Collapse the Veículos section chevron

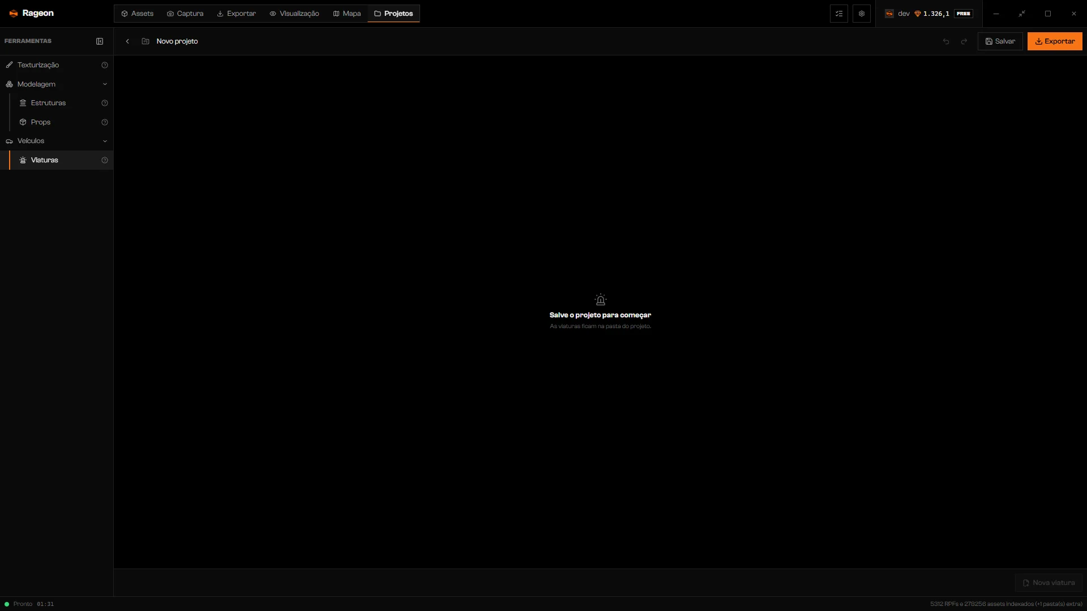[105, 141]
